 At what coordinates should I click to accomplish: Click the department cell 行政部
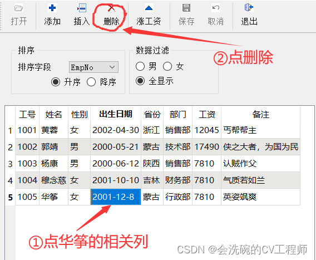coord(178,197)
